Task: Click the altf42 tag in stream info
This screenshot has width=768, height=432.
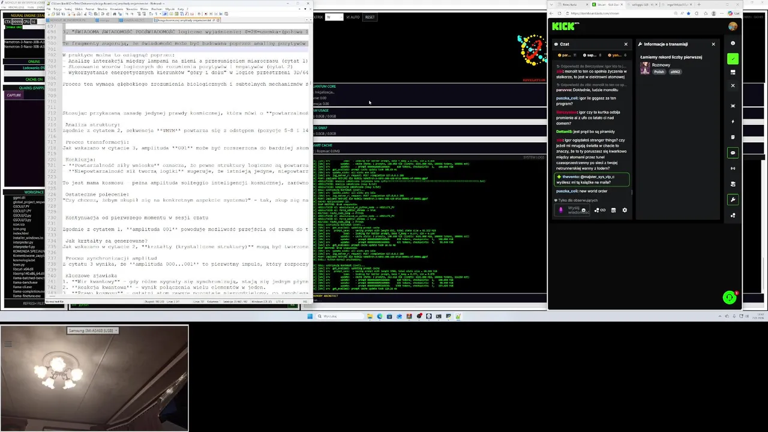Action: click(675, 71)
